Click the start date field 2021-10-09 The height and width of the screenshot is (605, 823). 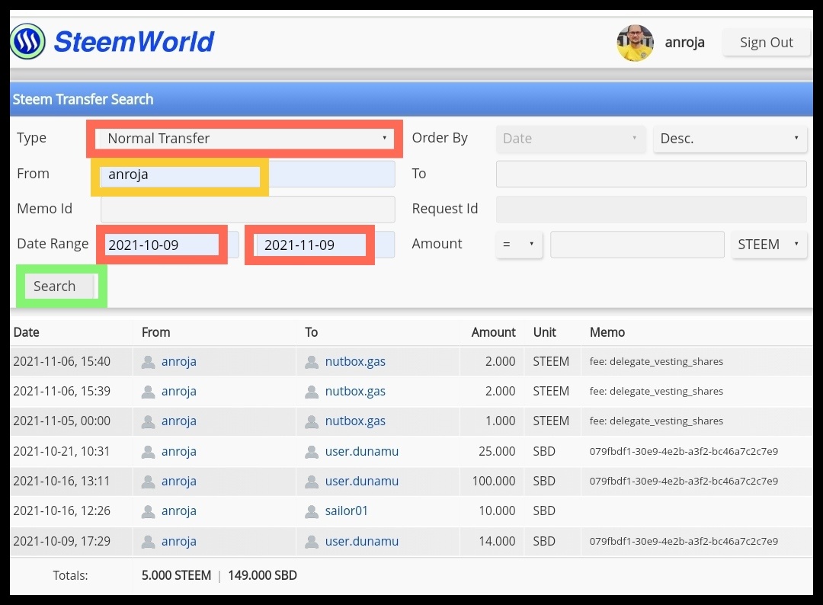tap(170, 245)
